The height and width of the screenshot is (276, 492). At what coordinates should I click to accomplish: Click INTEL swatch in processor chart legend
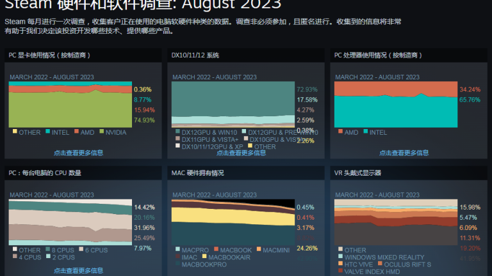coord(365,131)
